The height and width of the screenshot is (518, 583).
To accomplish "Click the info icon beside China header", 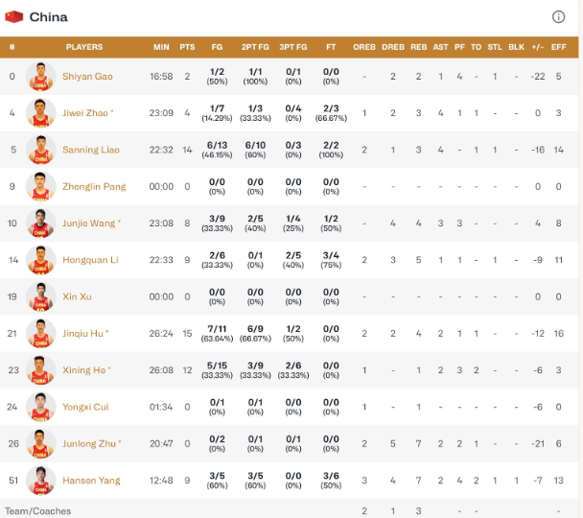I will tap(558, 16).
